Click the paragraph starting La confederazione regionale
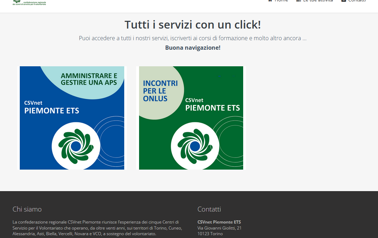Screen dimensions: 378x238 point(97,228)
